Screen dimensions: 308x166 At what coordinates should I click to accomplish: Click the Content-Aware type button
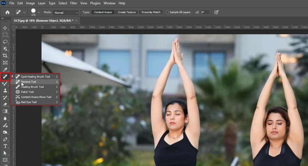point(103,12)
